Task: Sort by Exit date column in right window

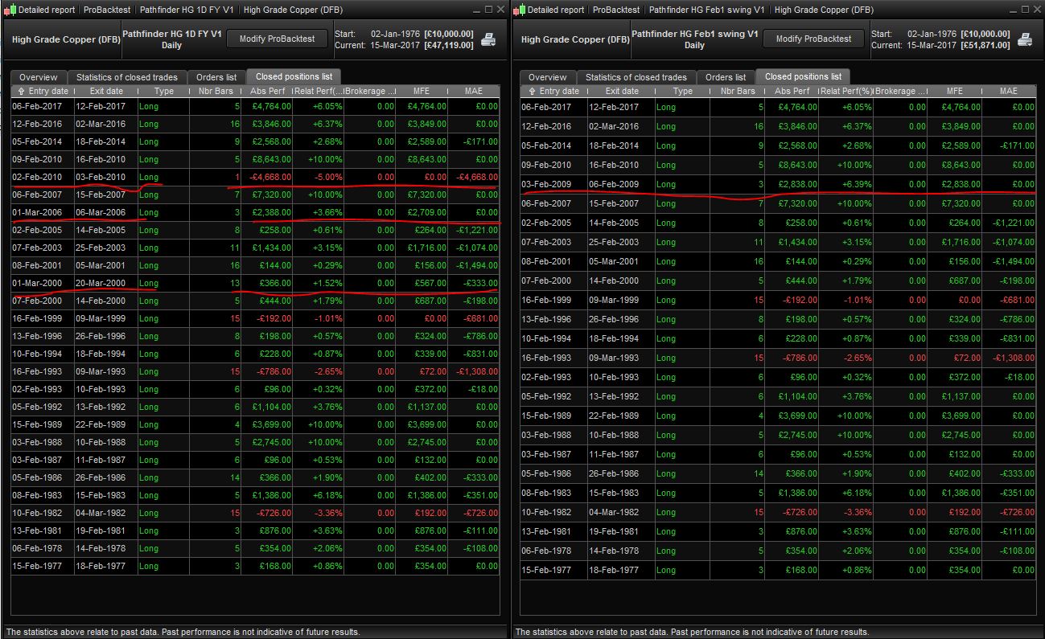Action: pyautogui.click(x=622, y=91)
